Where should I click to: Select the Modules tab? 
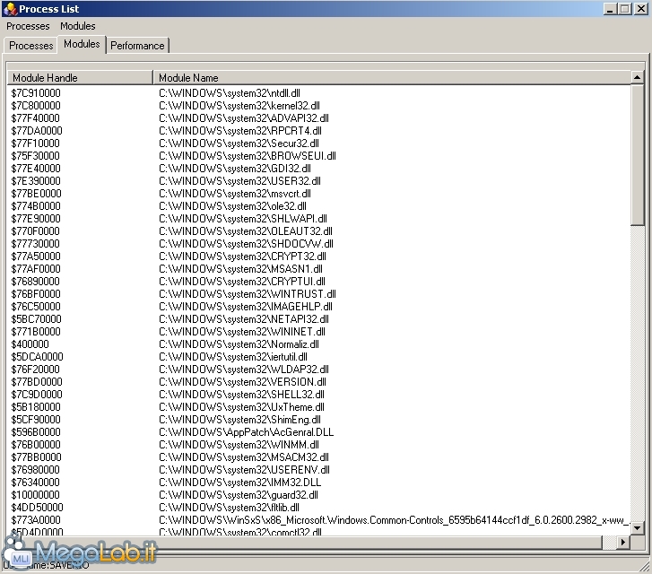82,44
